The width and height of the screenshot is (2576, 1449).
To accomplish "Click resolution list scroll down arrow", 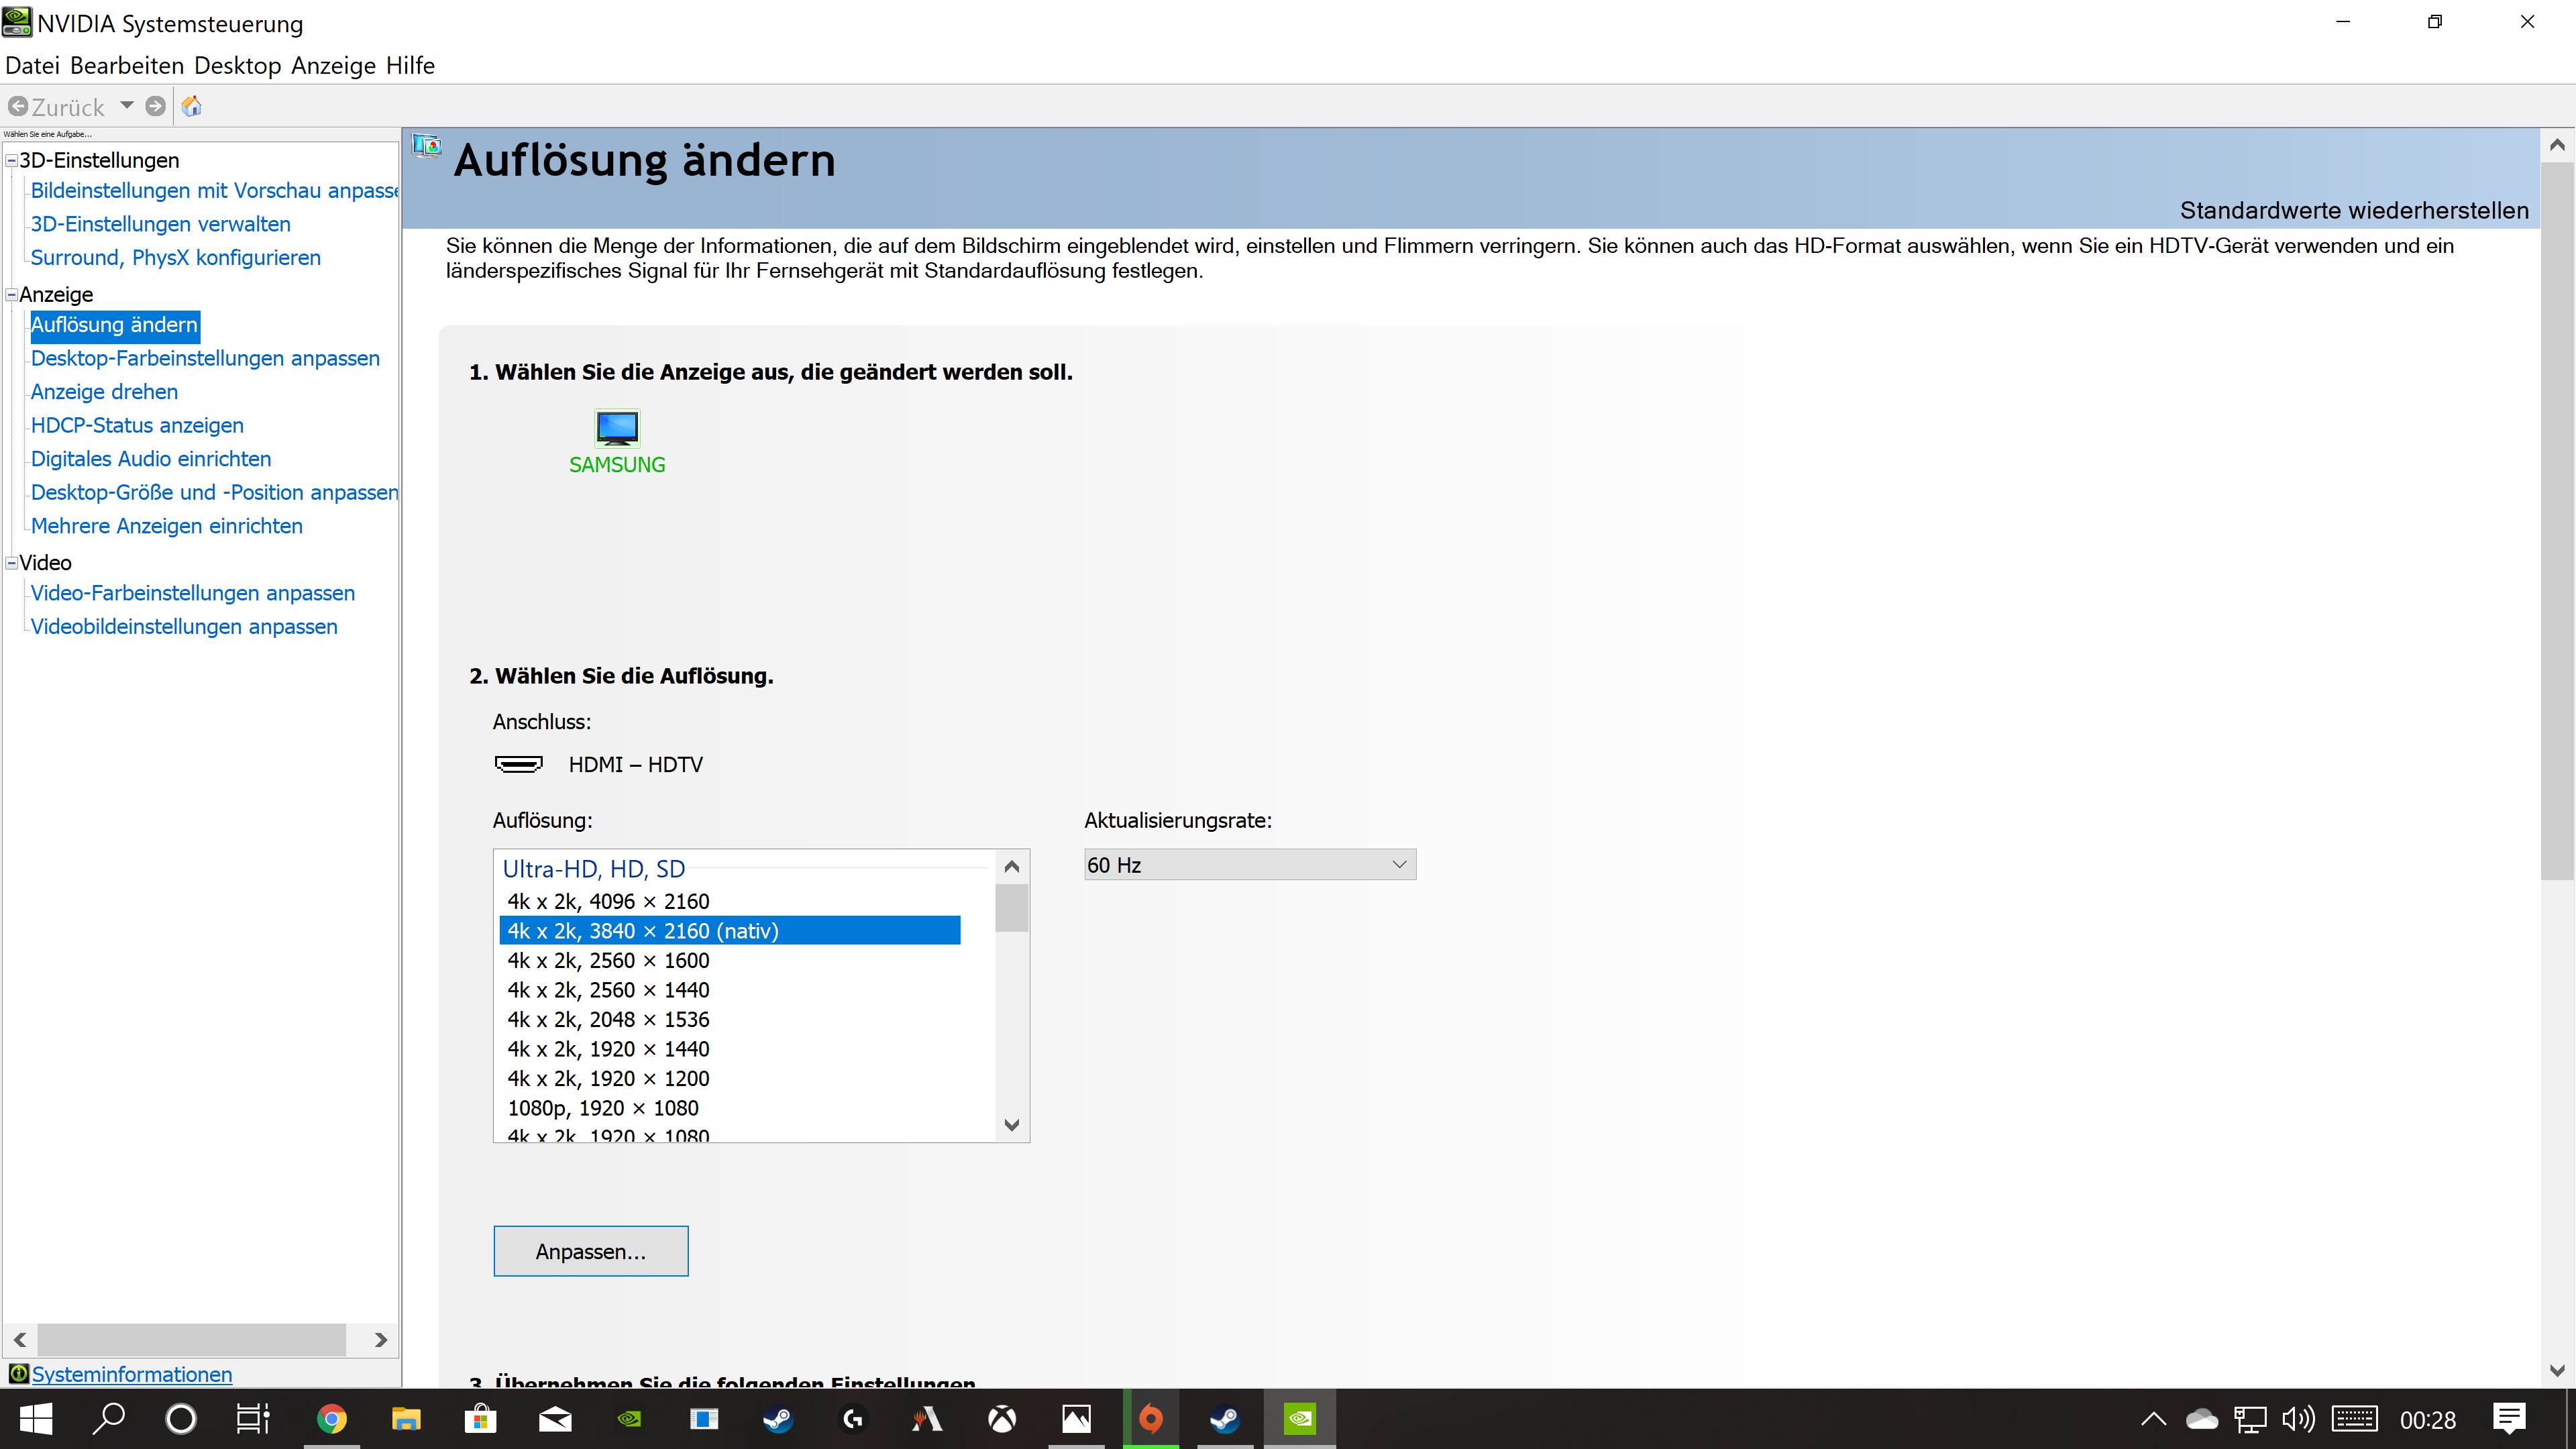I will point(1011,1125).
